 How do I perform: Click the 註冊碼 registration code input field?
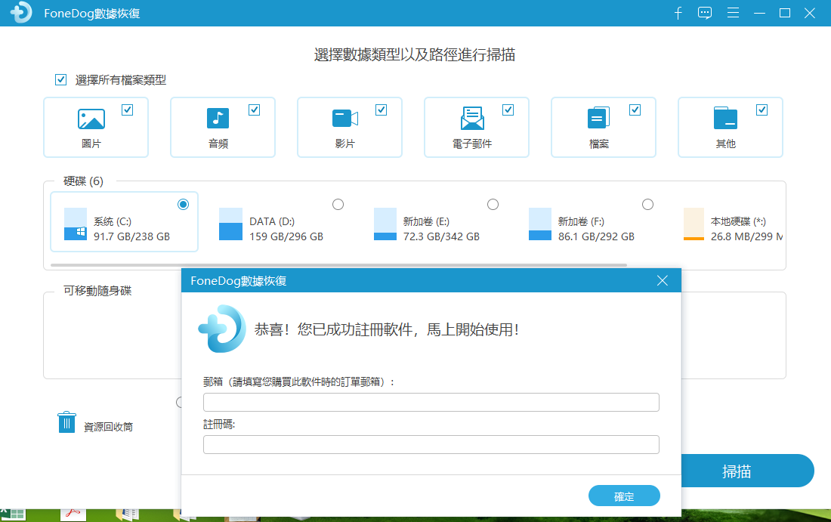431,444
